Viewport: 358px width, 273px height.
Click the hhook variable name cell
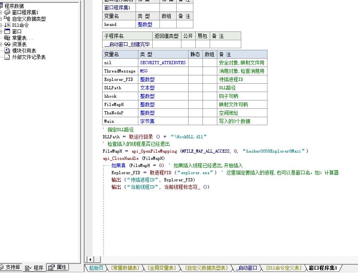coord(120,96)
